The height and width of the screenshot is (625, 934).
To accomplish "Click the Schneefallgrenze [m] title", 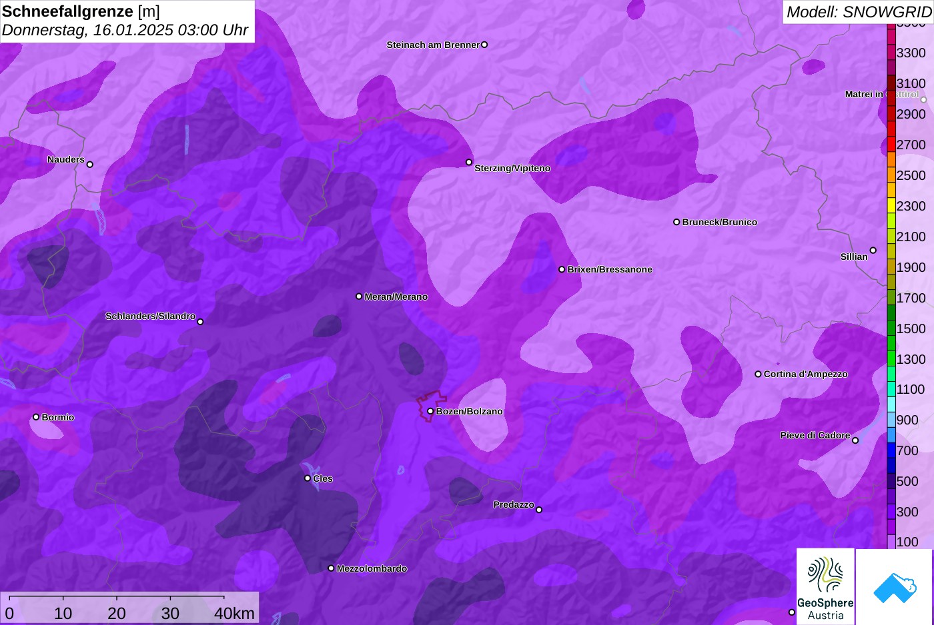I will pyautogui.click(x=81, y=11).
